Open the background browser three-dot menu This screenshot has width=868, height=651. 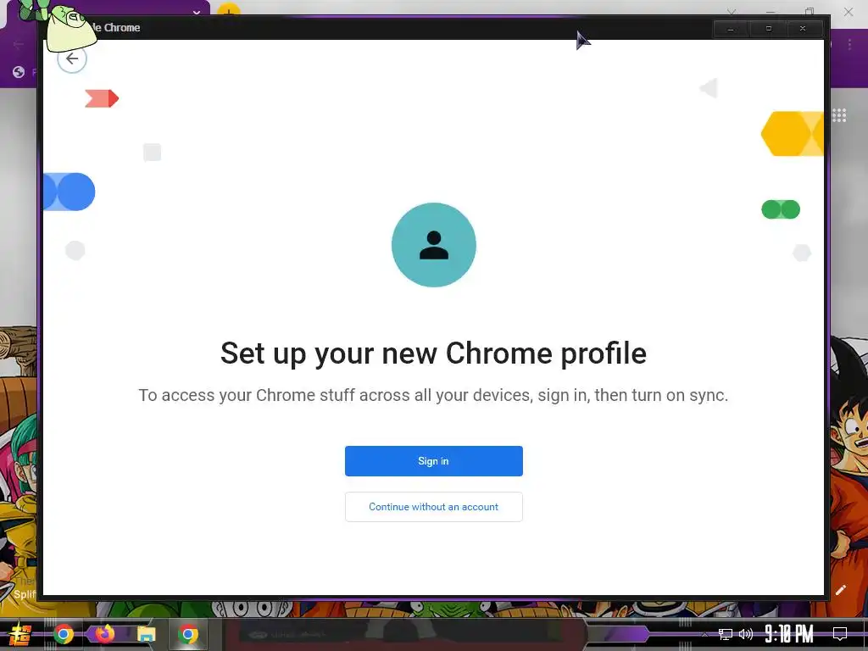[x=849, y=45]
